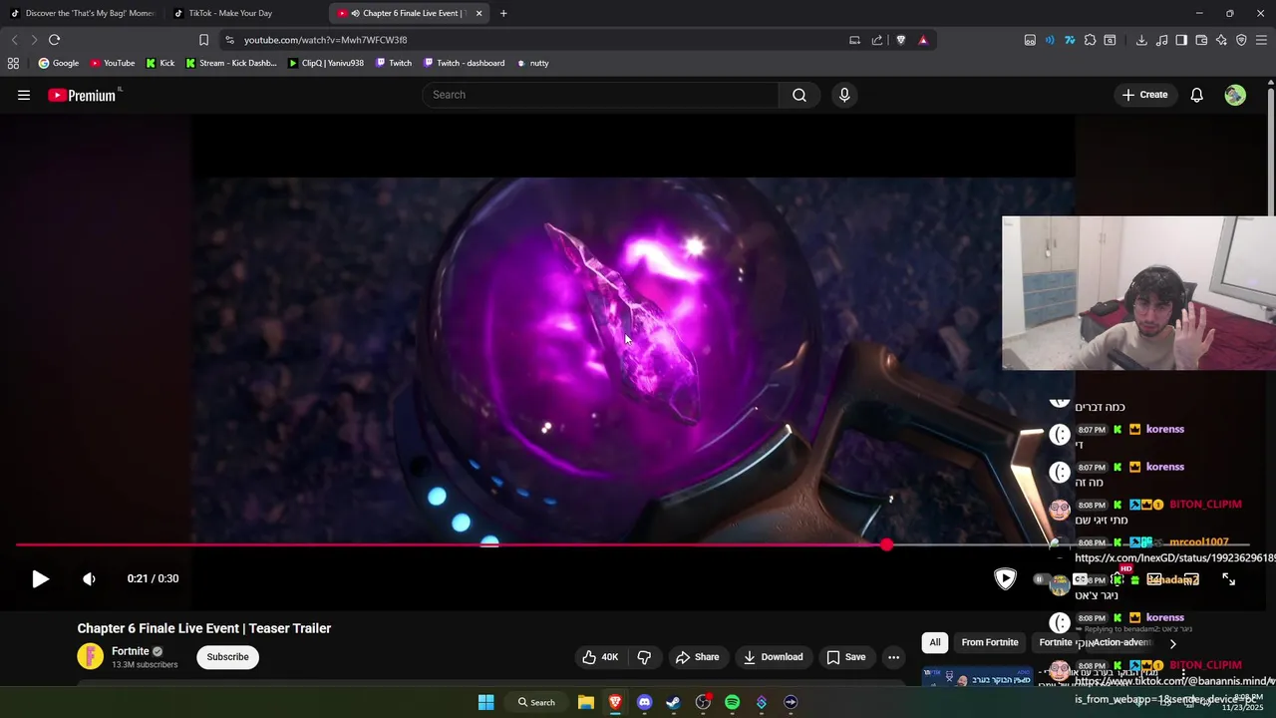1276x718 pixels.
Task: Focus the YouTube search box
Action: pyautogui.click(x=600, y=95)
